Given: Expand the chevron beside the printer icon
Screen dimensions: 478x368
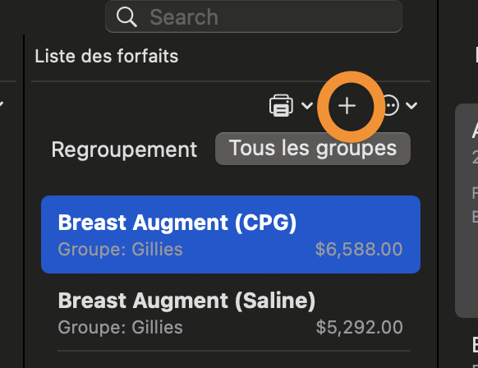Looking at the screenshot, I should 307,106.
